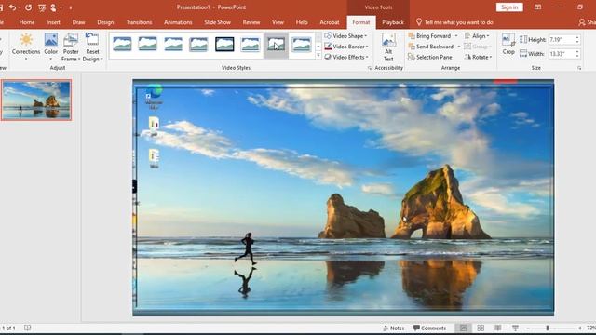596x335 pixels.
Task: Switch to Normal view icon
Action: click(x=463, y=328)
